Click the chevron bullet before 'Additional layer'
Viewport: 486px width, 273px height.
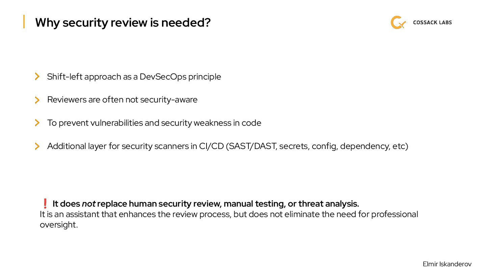coord(37,146)
